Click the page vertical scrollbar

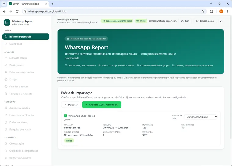[230, 77]
